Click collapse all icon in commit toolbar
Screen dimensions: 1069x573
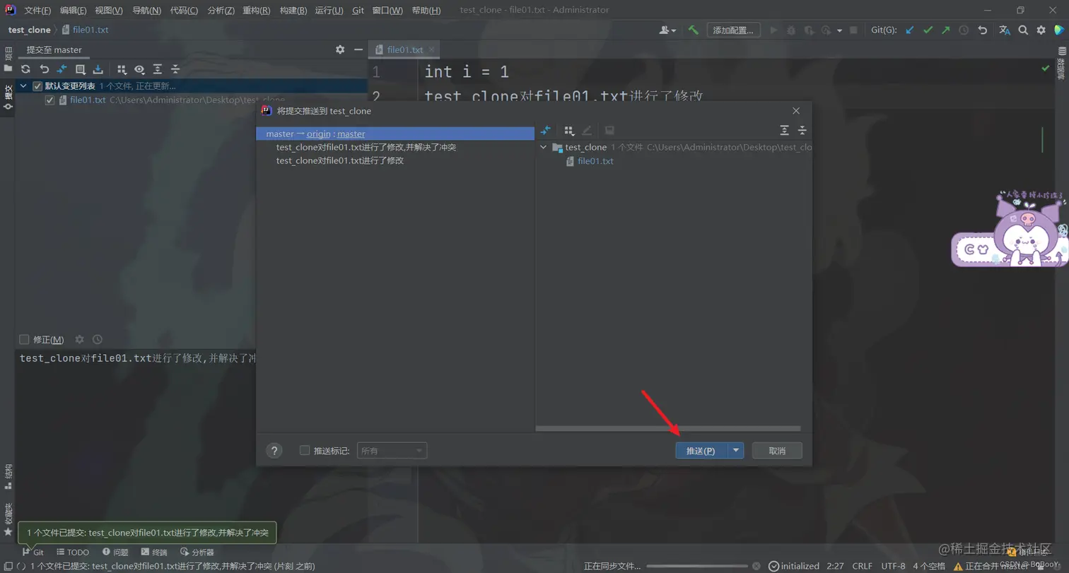click(x=175, y=69)
